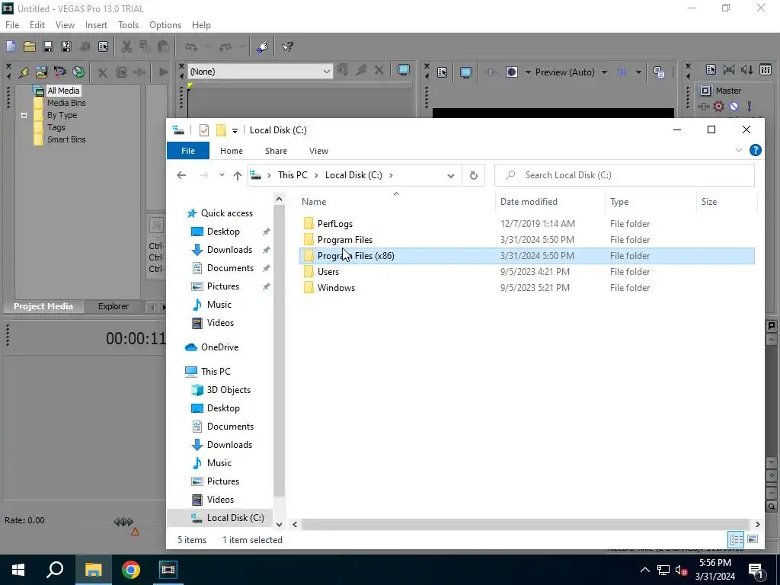Click the What's This help pointer icon

(x=287, y=46)
